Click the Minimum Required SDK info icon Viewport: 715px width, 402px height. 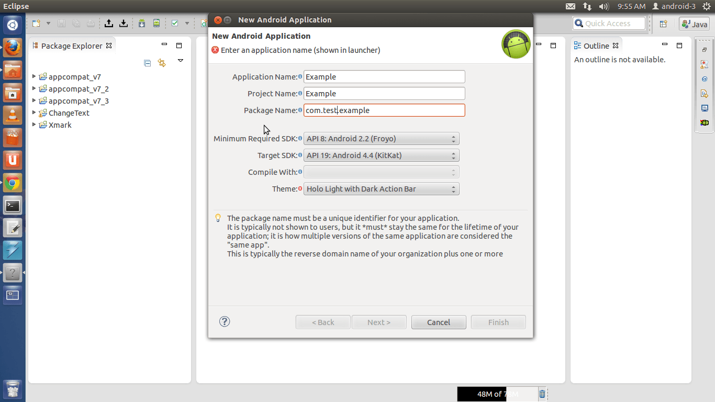click(300, 139)
